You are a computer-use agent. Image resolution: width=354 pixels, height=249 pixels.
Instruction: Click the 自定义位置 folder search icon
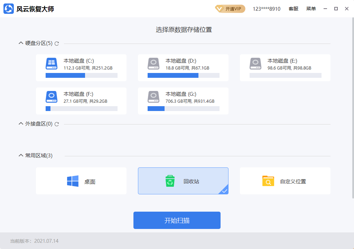[268, 181]
